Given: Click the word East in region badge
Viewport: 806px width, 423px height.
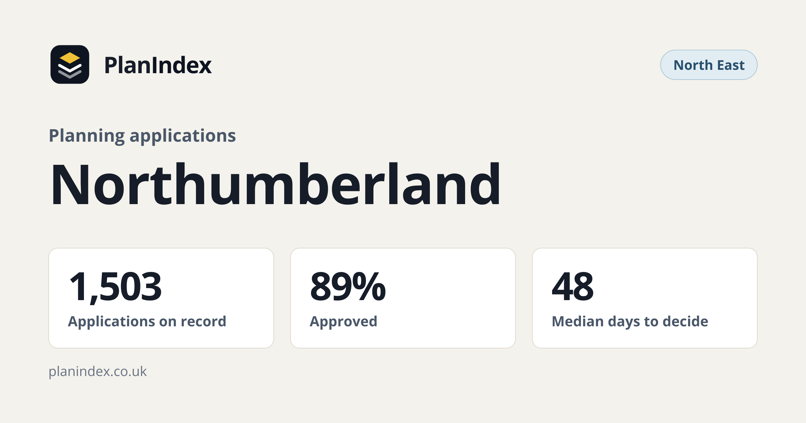Looking at the screenshot, I should (731, 65).
